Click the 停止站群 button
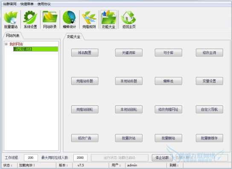The width and height of the screenshot is (232, 169). click(x=162, y=158)
